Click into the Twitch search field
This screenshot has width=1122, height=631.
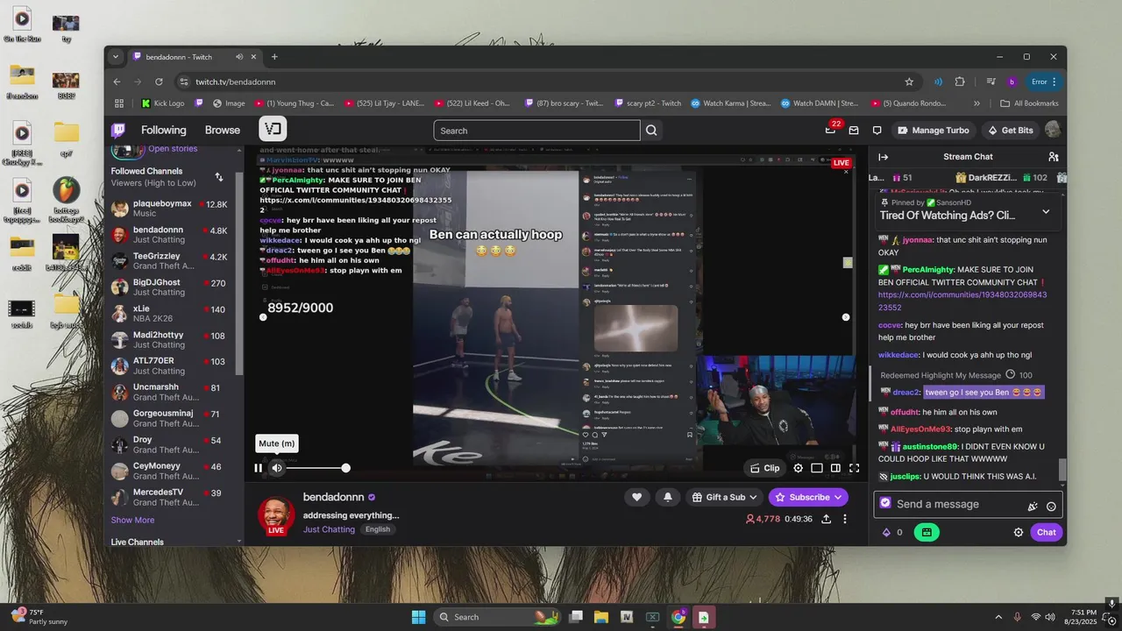click(536, 131)
